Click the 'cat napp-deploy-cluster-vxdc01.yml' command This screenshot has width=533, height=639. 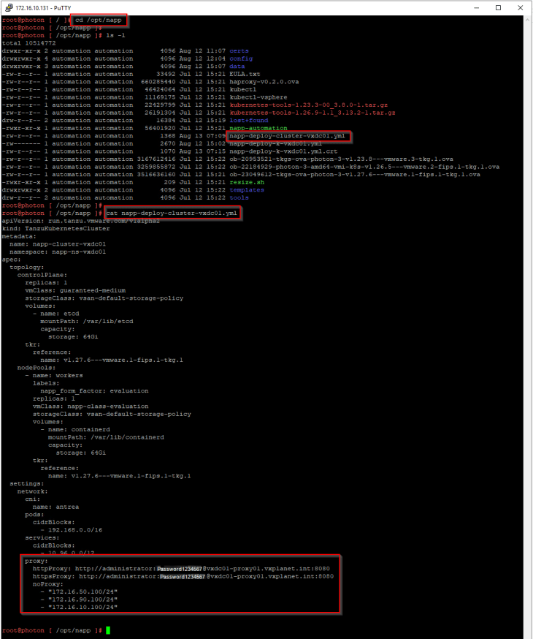click(x=172, y=213)
